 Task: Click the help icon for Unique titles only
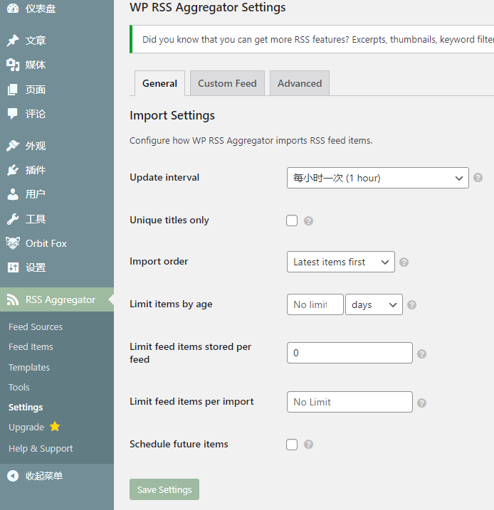point(308,221)
